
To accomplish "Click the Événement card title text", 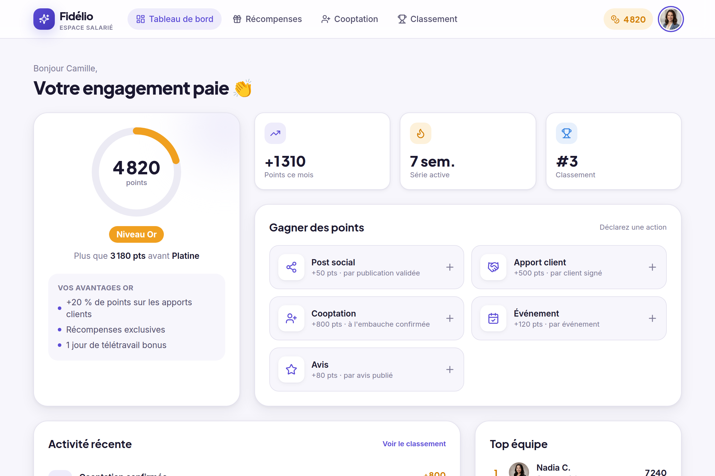I will [x=536, y=313].
